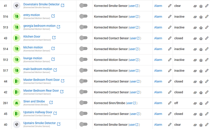
Task: Click pencil icon next to Alarm in Siren row
Action: (x=170, y=103)
